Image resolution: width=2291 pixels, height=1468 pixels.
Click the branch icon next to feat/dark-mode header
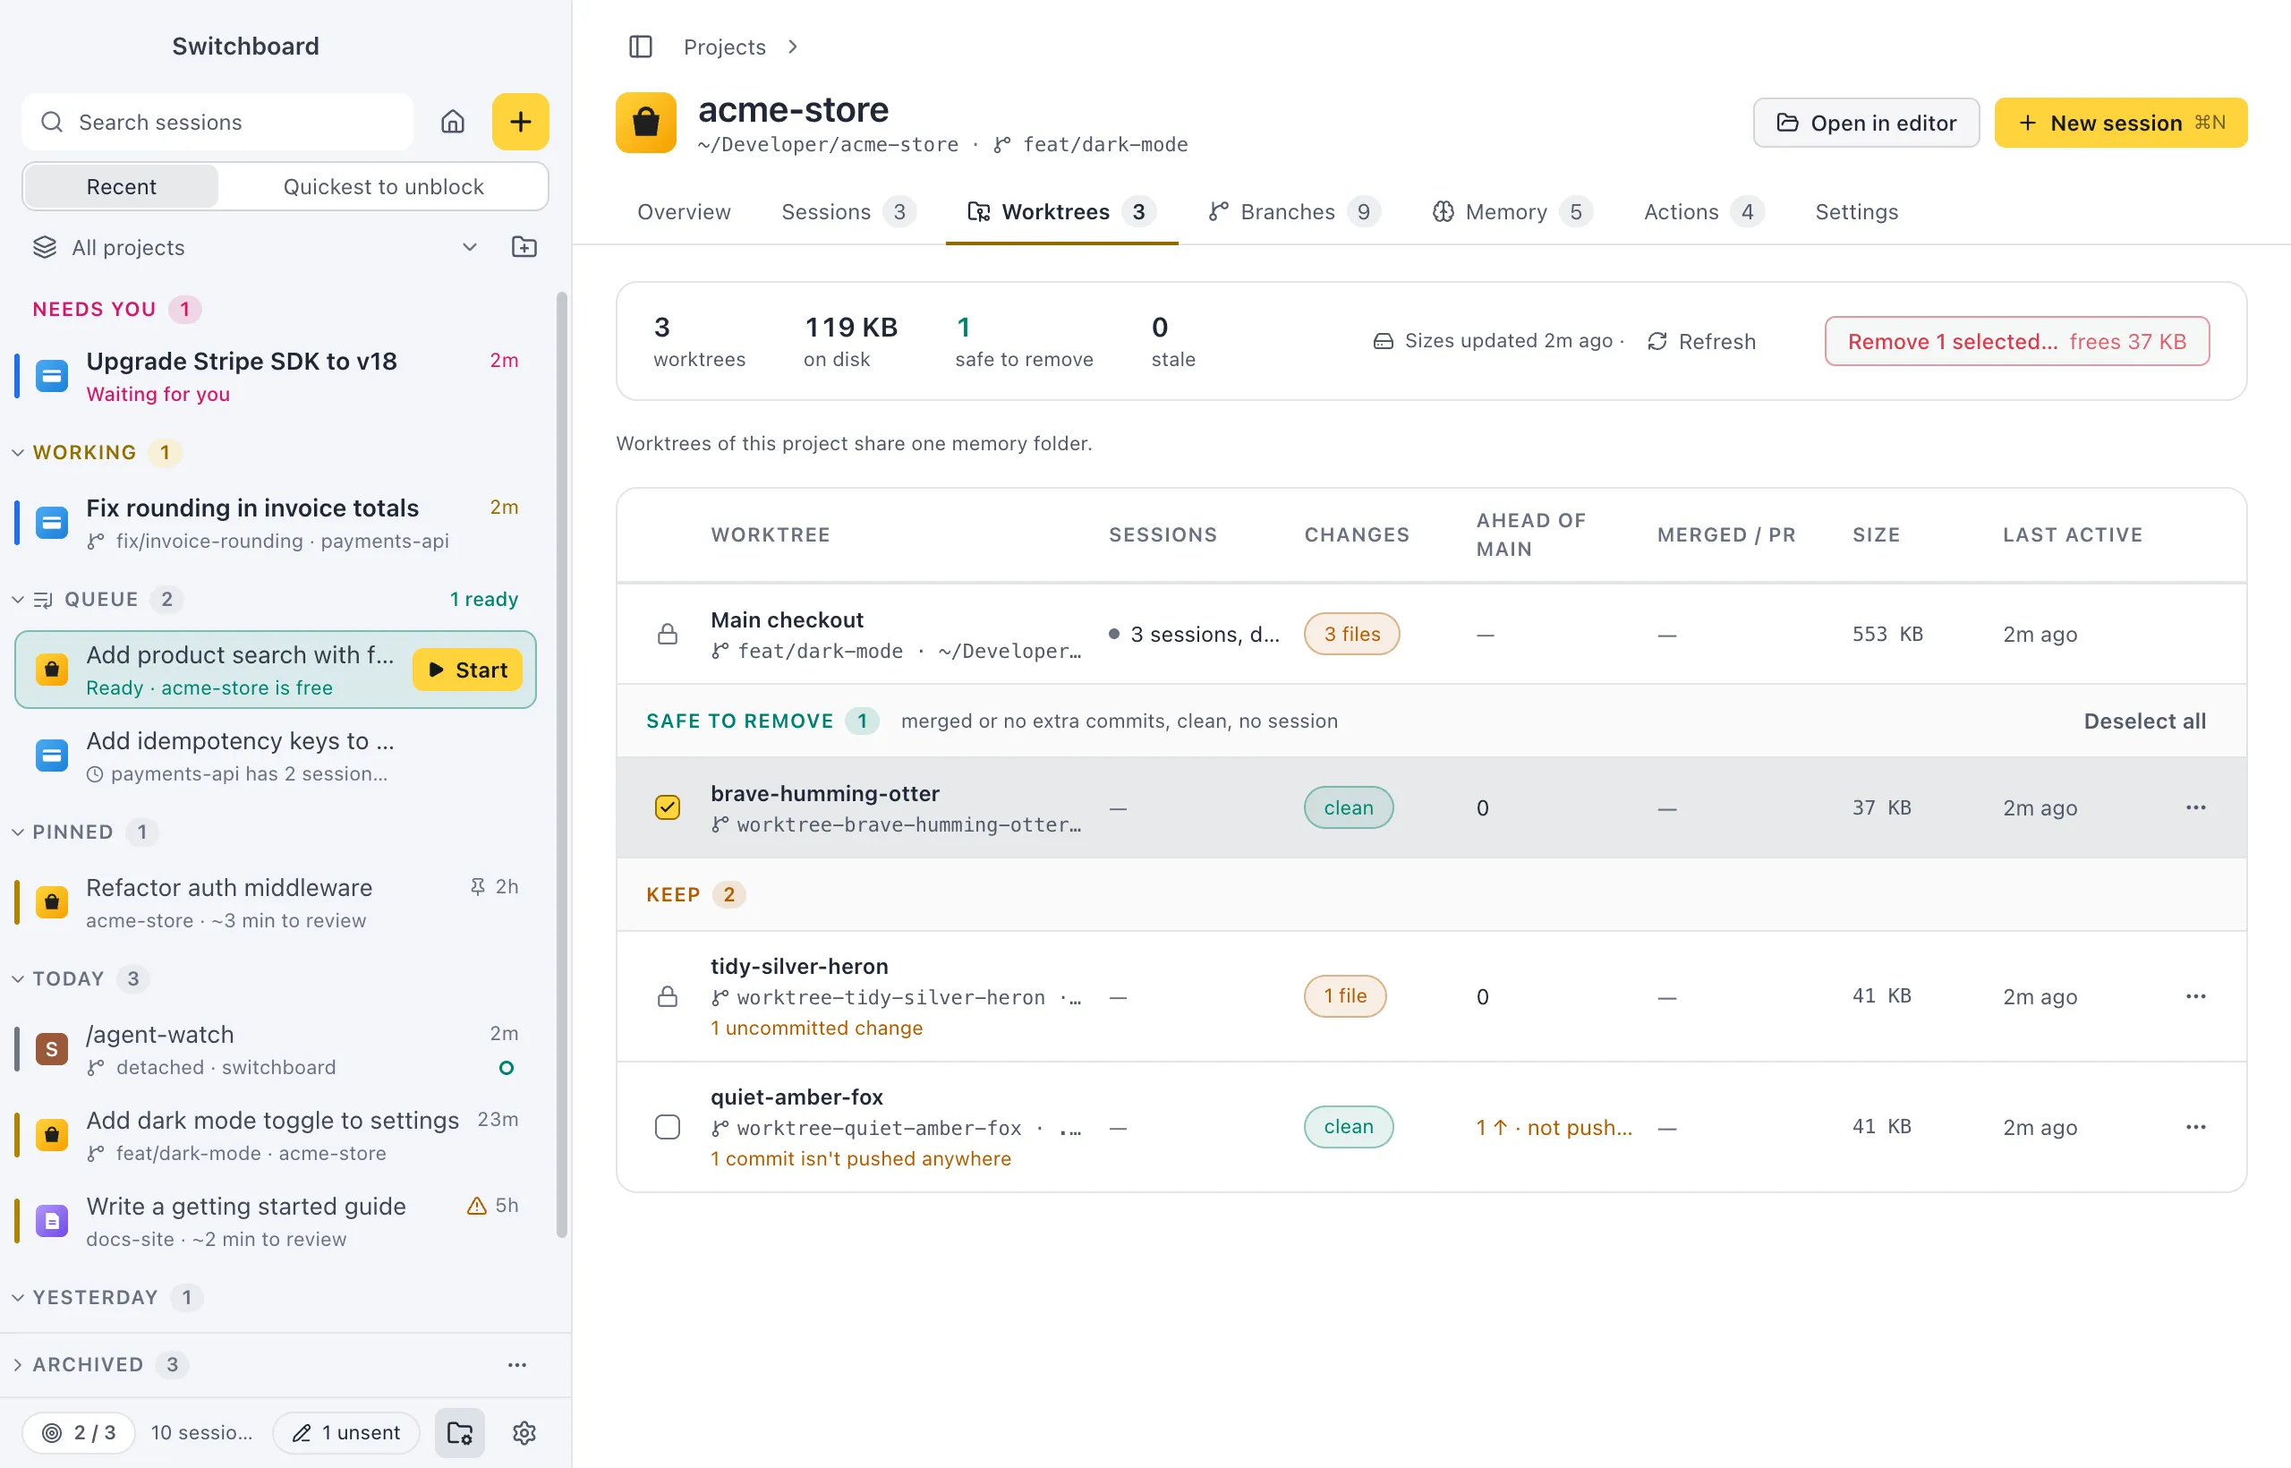pyautogui.click(x=1001, y=145)
